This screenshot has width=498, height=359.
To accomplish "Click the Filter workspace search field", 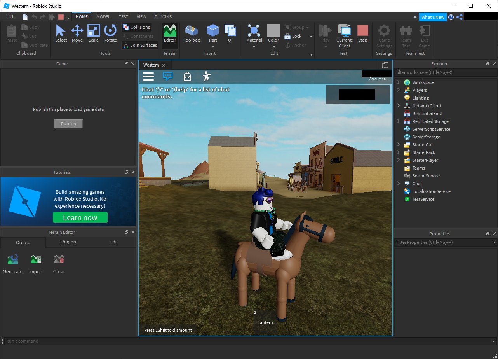I will pos(446,72).
